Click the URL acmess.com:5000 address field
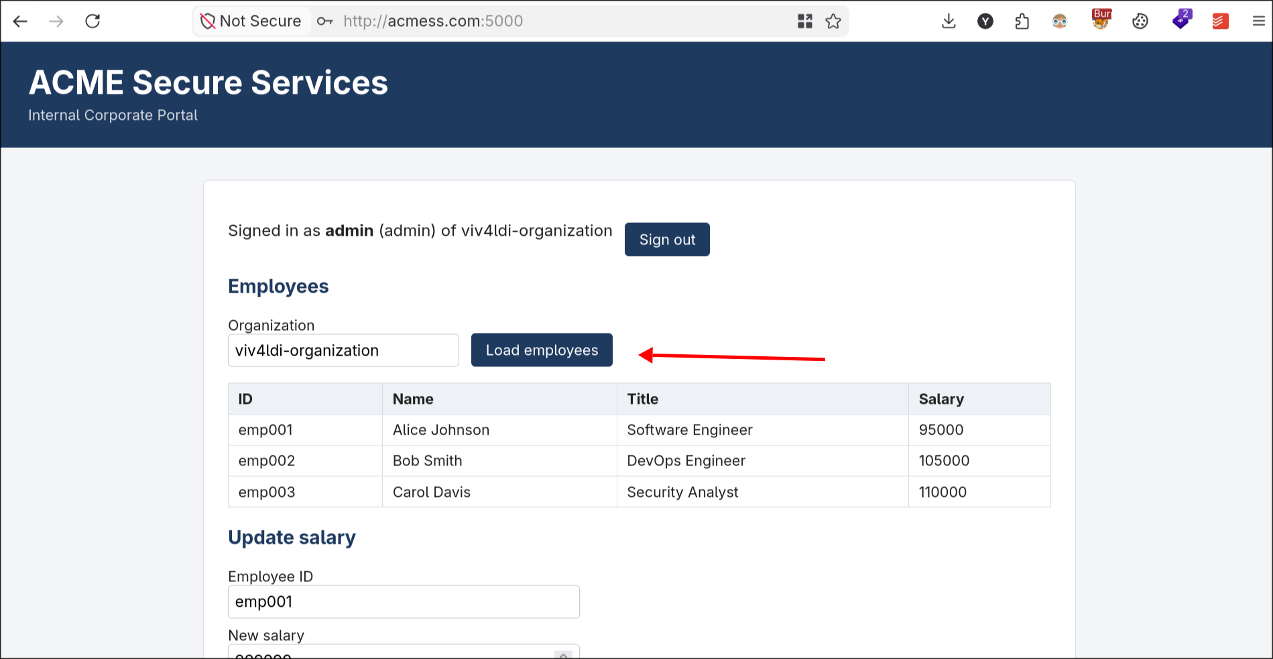Viewport: 1273px width, 659px height. click(x=433, y=21)
